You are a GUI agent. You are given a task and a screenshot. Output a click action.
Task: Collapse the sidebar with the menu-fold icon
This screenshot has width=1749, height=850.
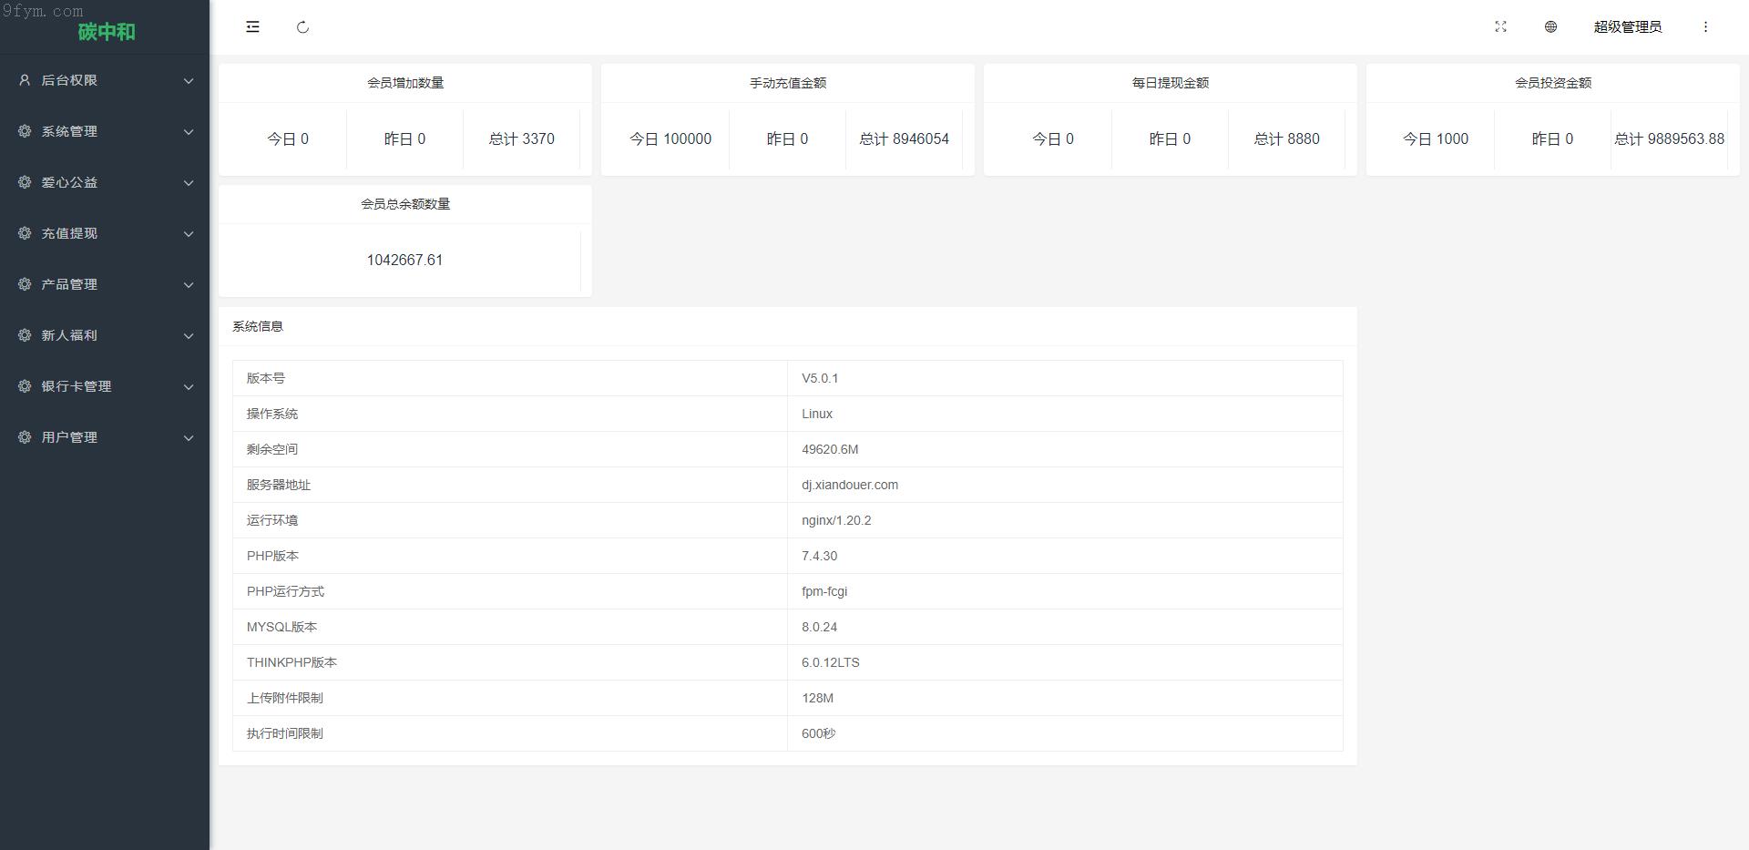click(x=252, y=27)
